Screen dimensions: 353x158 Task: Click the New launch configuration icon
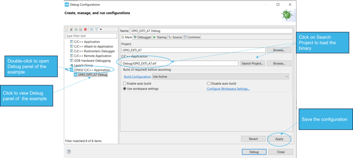point(66,29)
